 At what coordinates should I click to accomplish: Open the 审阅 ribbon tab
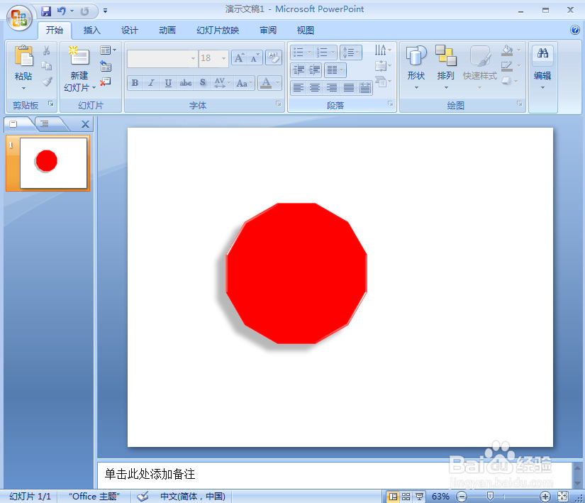[268, 31]
